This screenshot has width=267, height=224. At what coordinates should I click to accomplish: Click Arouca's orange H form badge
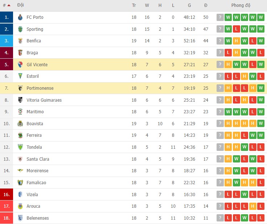pos(252,206)
